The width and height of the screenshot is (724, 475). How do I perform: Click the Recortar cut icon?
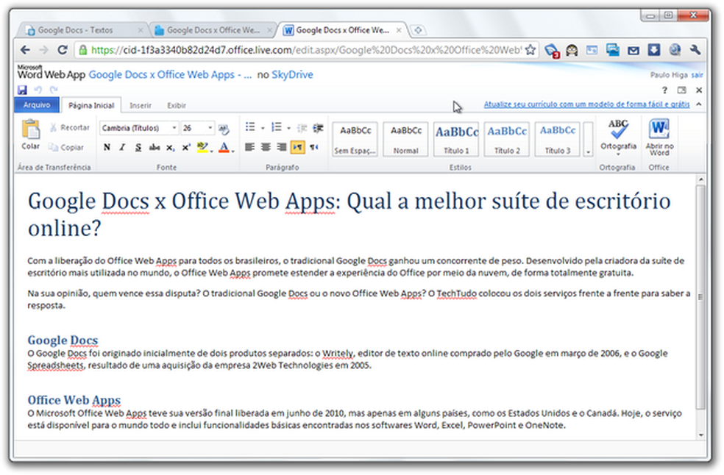[x=54, y=128]
